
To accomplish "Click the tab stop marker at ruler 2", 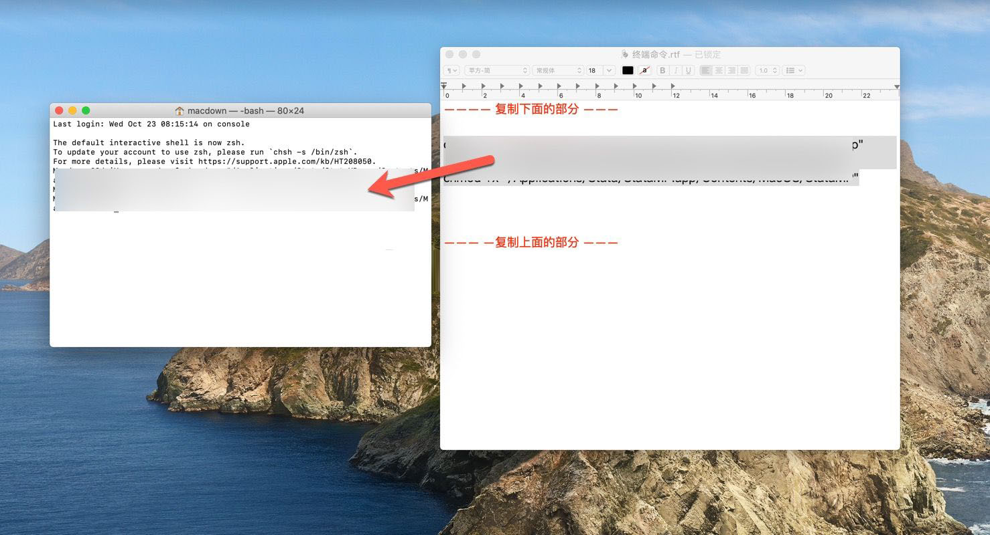I will (x=483, y=86).
